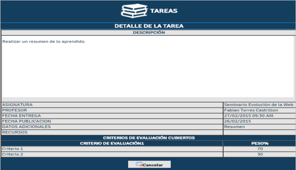The width and height of the screenshot is (296, 170).
Task: Click the CRITERIOS DE EVALUACIÓN CUBIERTOS header
Action: tap(149, 138)
